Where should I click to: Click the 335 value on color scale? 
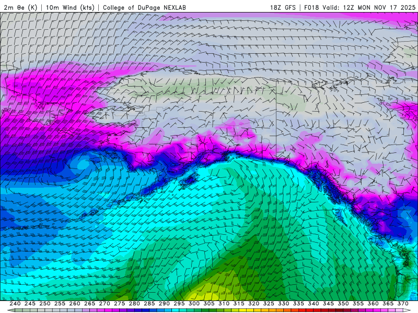pyautogui.click(x=298, y=304)
